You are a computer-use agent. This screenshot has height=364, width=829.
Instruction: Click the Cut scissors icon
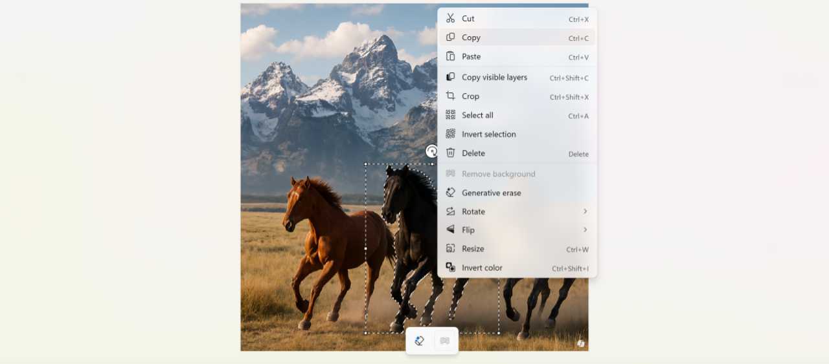click(450, 18)
